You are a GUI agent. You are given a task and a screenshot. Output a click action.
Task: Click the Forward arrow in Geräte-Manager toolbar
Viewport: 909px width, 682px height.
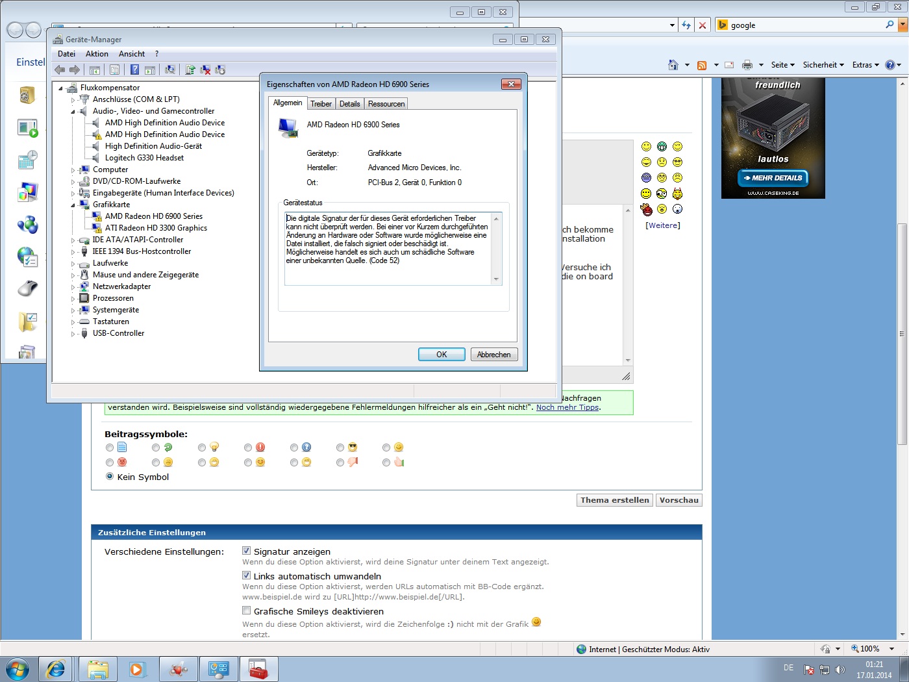(x=75, y=69)
